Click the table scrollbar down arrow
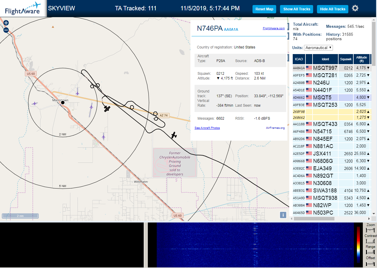Viewport: 377px width, 268px height. (x=373, y=214)
